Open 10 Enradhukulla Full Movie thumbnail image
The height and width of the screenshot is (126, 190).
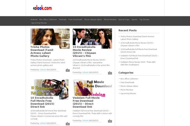tap(50, 88)
